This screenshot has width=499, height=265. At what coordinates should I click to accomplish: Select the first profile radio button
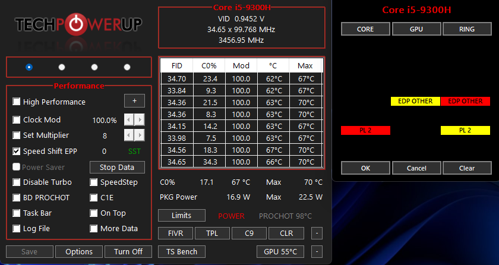29,67
